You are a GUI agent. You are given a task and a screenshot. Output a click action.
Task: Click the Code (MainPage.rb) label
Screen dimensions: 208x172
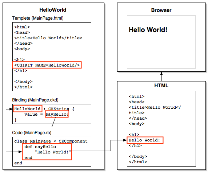coord(32,133)
